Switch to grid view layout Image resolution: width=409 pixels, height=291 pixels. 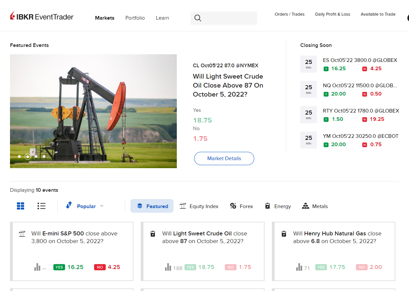[21, 206]
